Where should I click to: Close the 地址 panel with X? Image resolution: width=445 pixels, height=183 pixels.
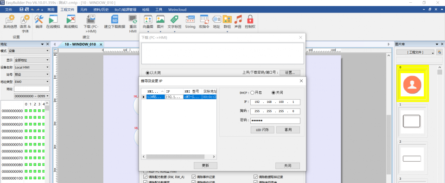tap(47, 44)
